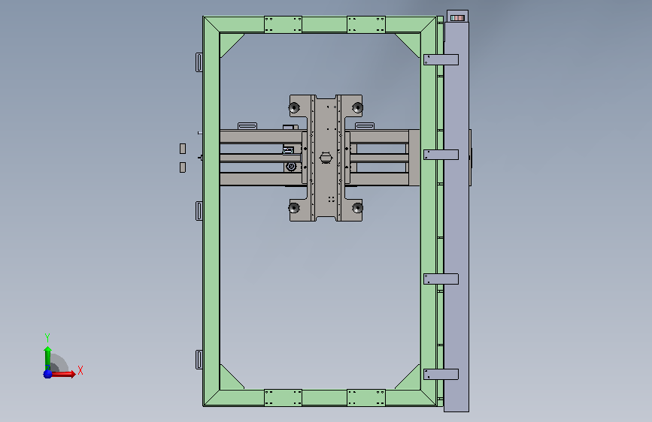
Task: Select the bottom-left corner gusset triangle
Action: pos(229,380)
